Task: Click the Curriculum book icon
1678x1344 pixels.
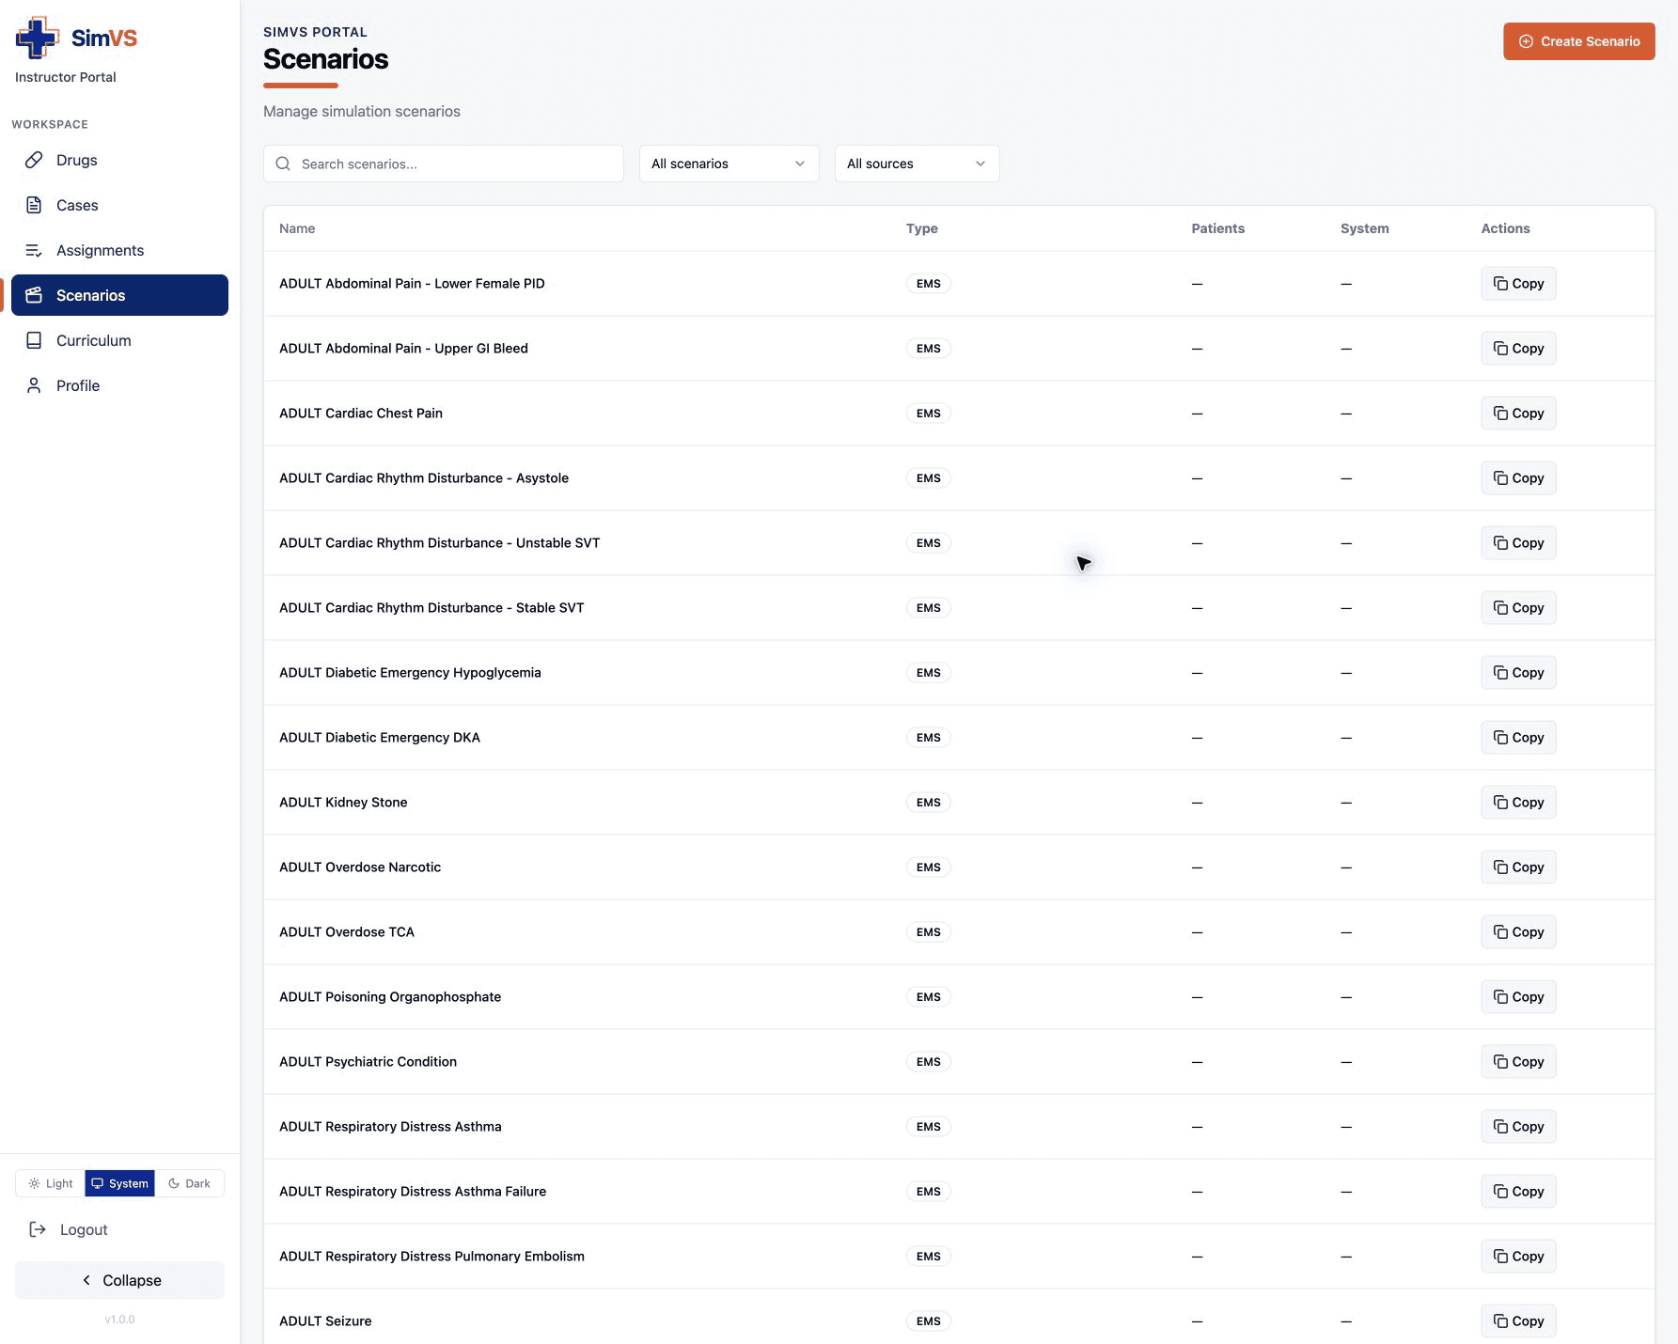Action: (34, 340)
